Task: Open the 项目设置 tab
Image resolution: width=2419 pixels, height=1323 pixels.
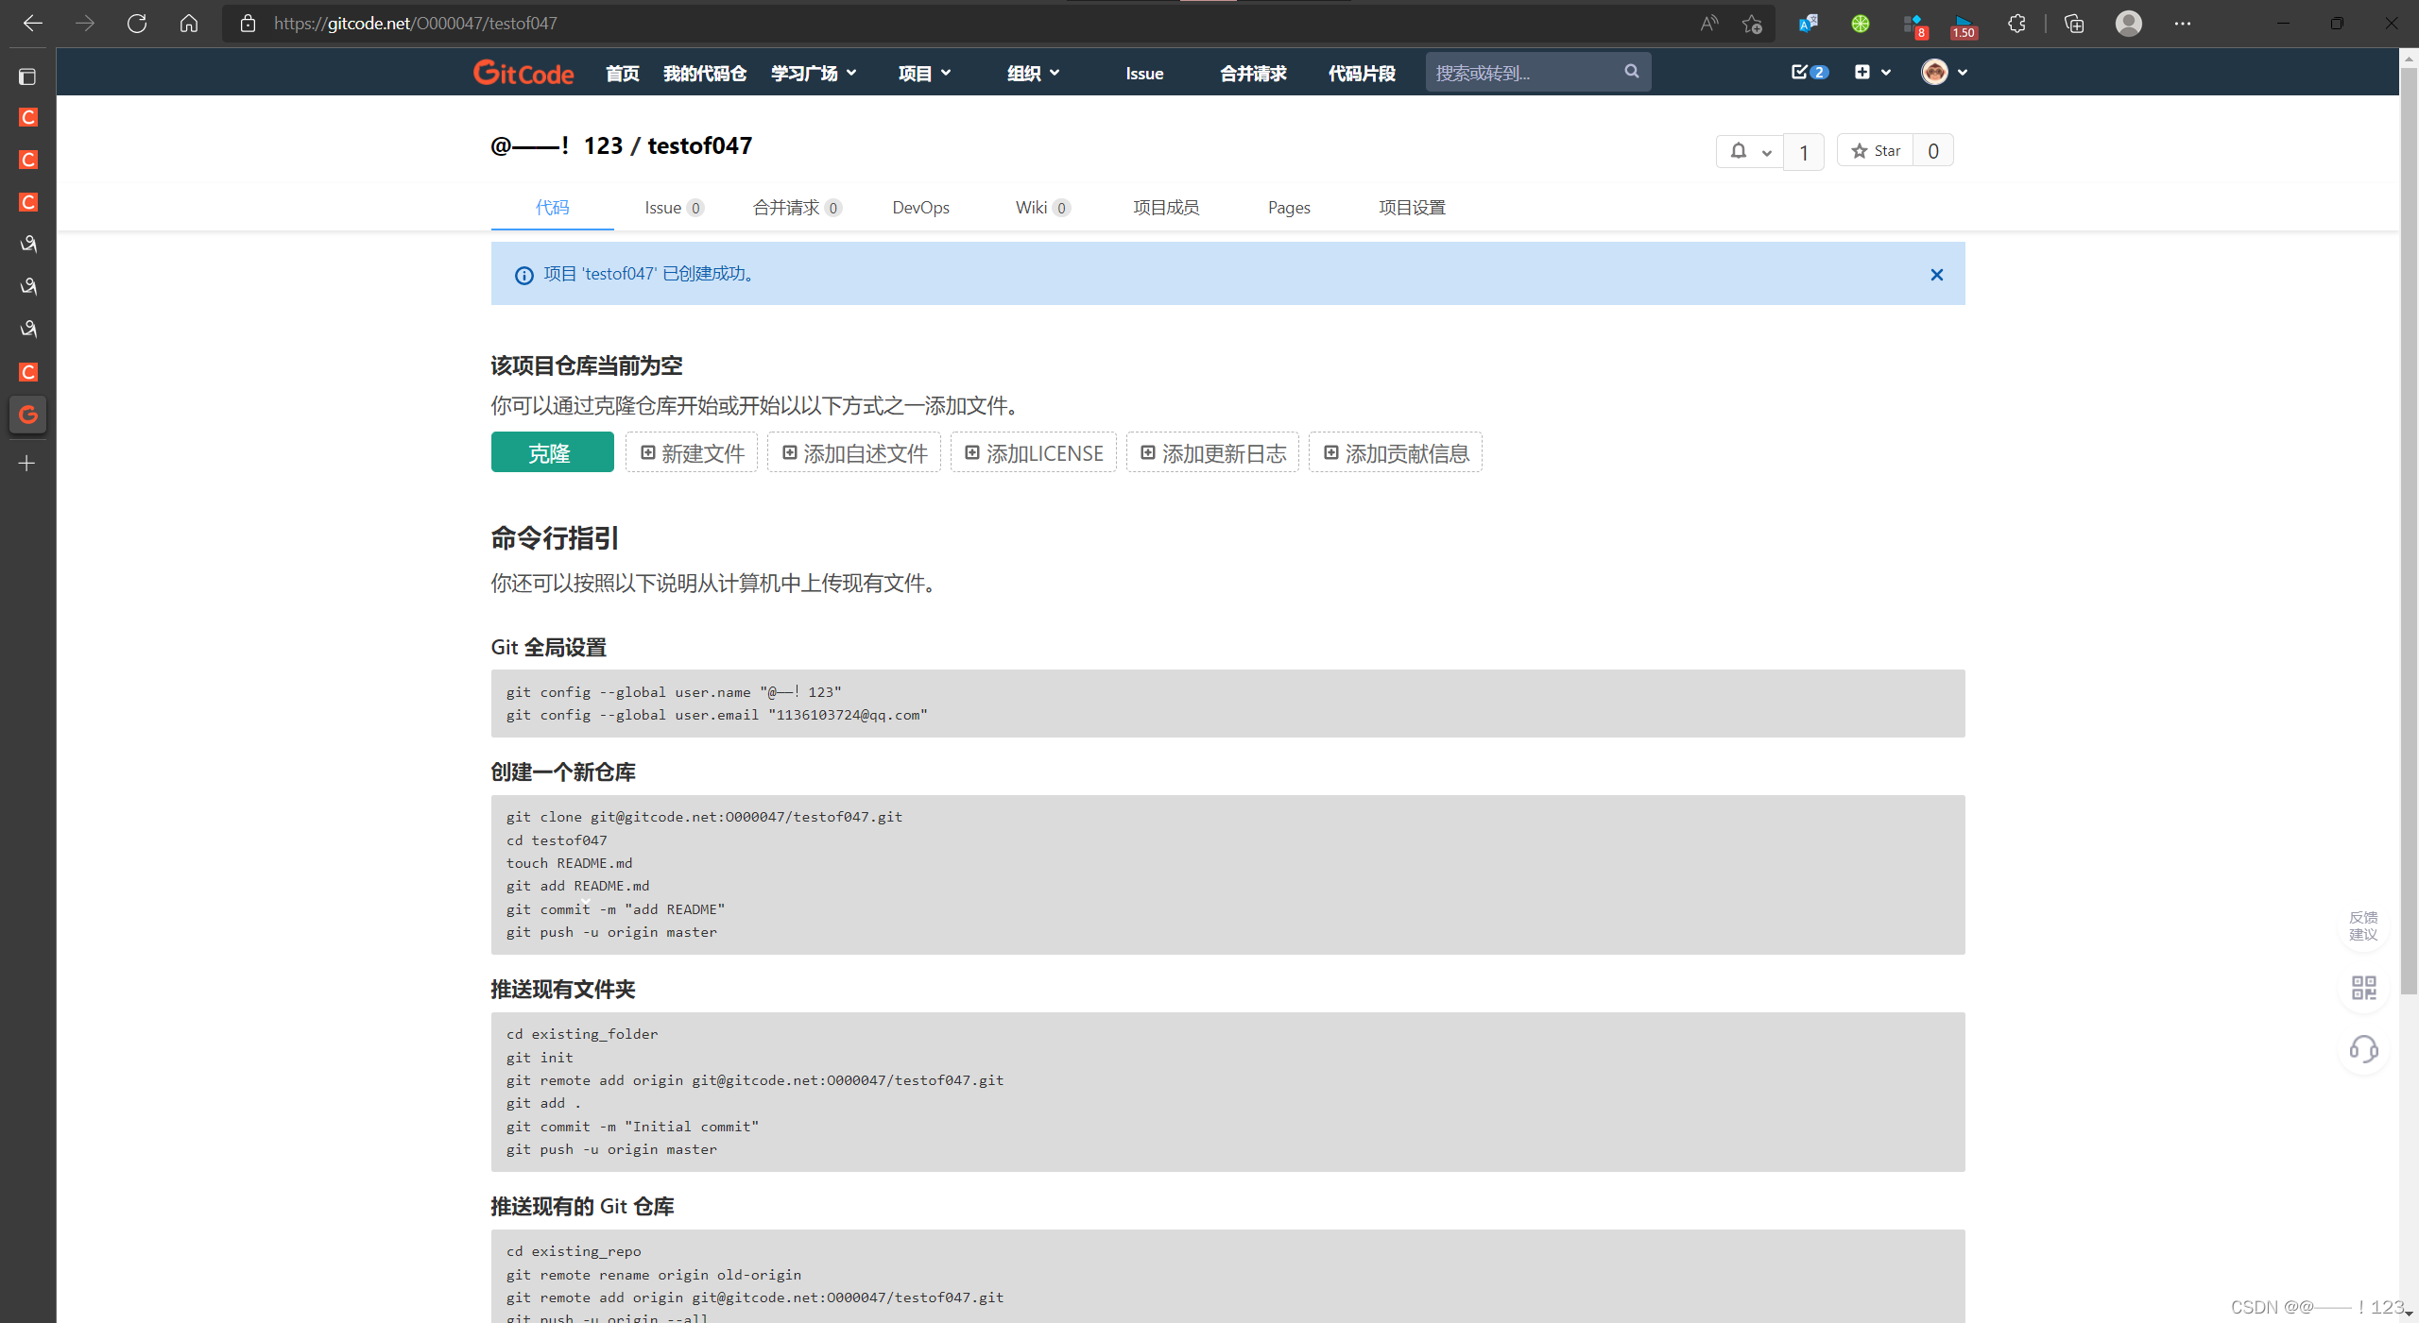Action: tap(1412, 208)
